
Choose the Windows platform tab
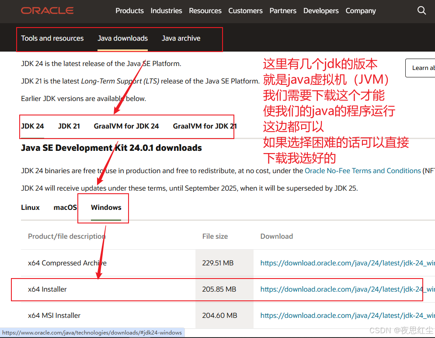[x=106, y=208]
